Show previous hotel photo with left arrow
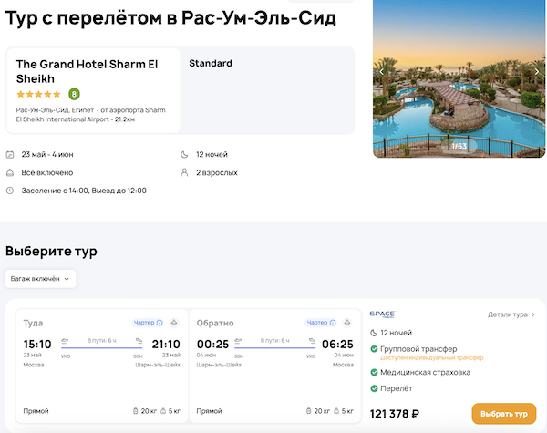 tap(382, 71)
